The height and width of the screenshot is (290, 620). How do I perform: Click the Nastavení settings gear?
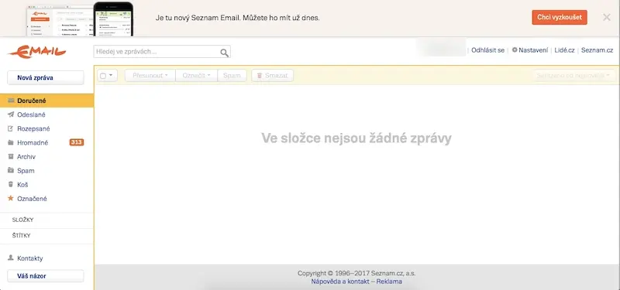tap(515, 50)
